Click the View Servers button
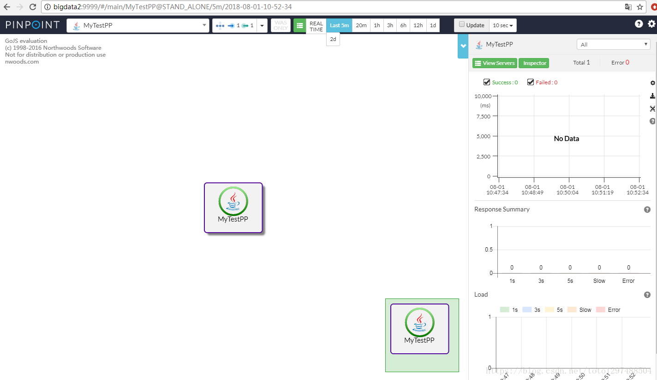 [x=495, y=63]
